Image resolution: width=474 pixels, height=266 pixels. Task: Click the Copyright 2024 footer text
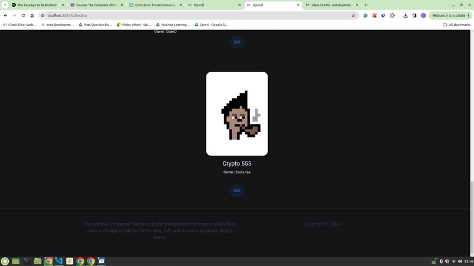pyautogui.click(x=322, y=224)
